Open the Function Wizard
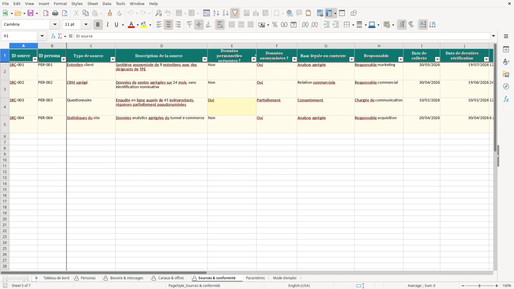Viewport: 514px width, 289px height. pos(53,36)
